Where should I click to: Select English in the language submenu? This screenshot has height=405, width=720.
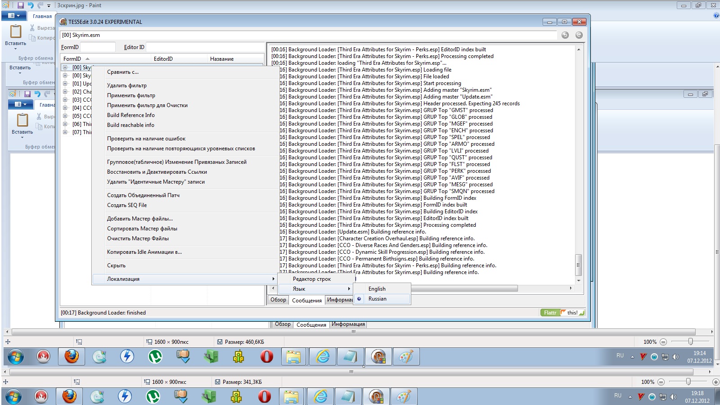pyautogui.click(x=382, y=289)
